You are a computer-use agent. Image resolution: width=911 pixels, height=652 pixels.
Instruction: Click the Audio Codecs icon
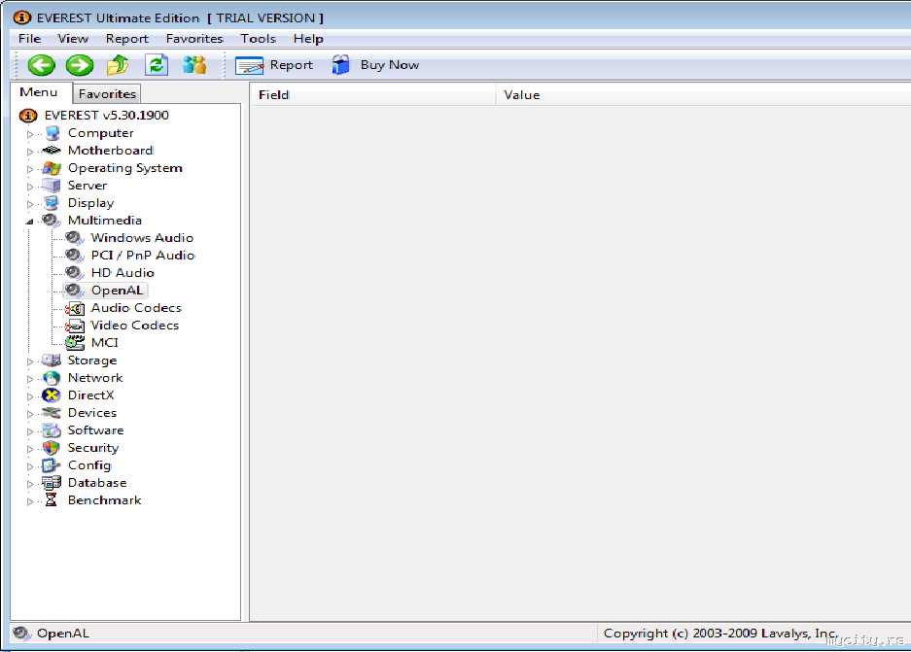point(75,308)
